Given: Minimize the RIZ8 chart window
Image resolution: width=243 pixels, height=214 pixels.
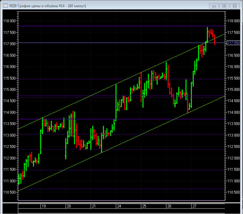Looking at the screenshot, I should (x=214, y=6).
